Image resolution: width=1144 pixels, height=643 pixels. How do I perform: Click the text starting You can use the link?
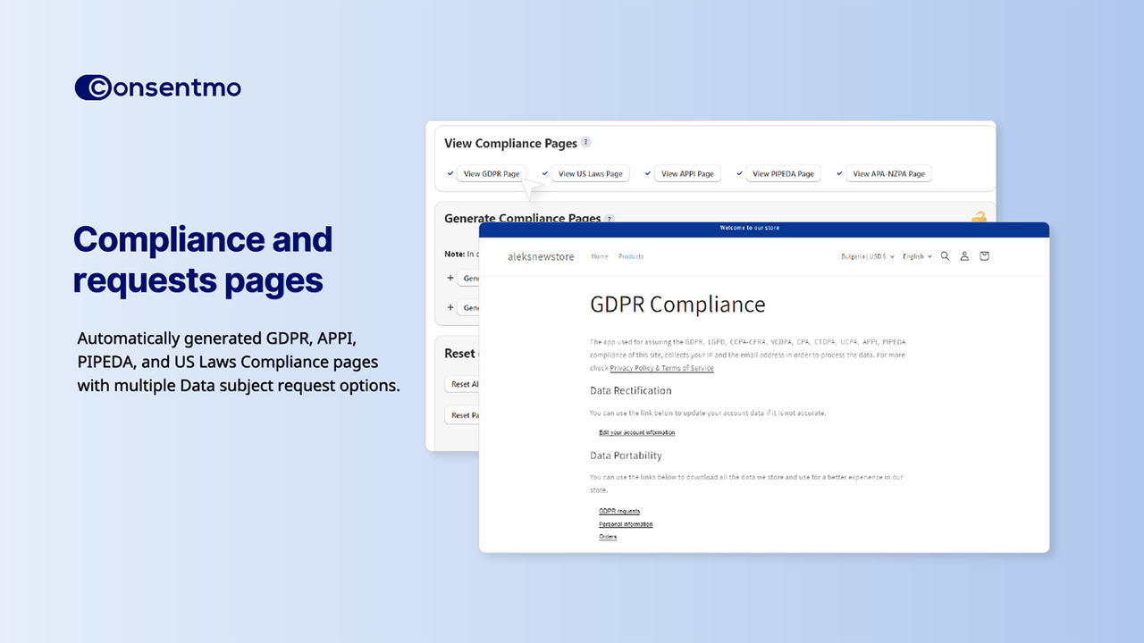click(708, 413)
